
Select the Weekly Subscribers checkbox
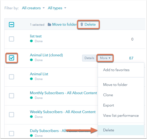(x=11, y=115)
